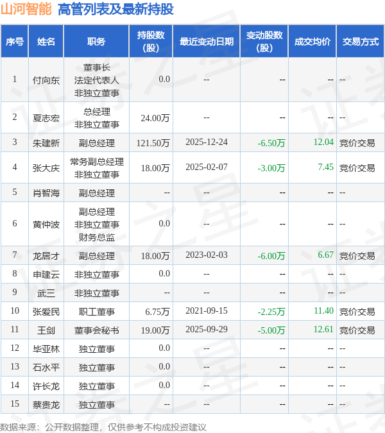Select the name 武三
Viewport: 385px width, 433px height.
click(x=46, y=293)
